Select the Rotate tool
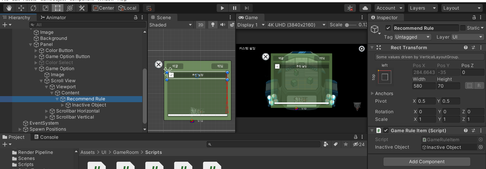The height and width of the screenshot is (169, 486). (33, 8)
